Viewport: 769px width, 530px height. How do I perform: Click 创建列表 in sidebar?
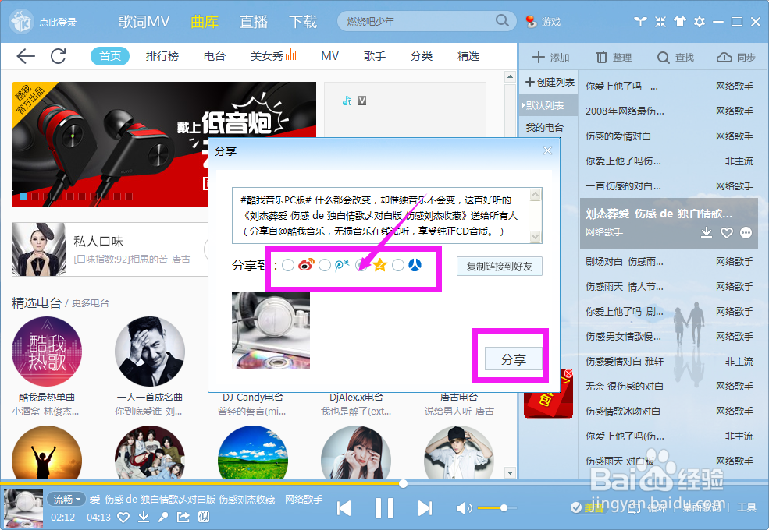click(x=550, y=82)
